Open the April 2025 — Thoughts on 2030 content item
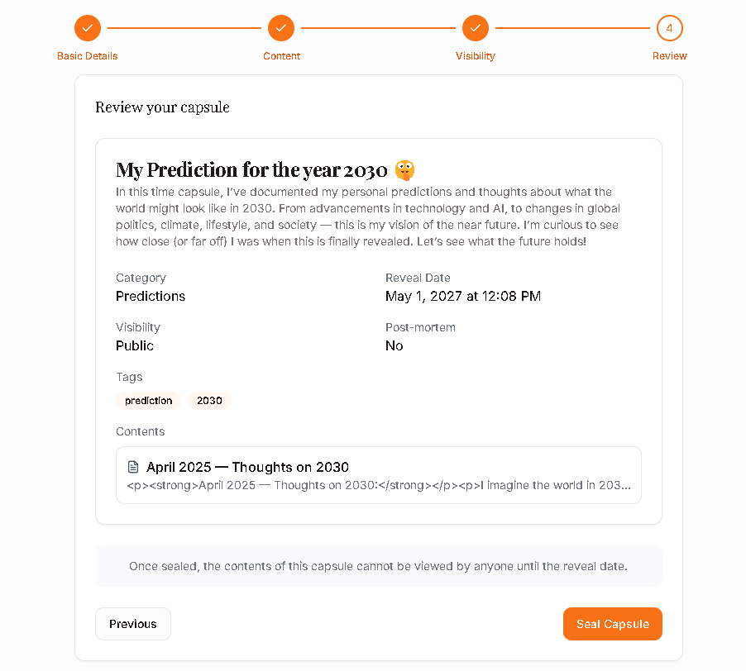Image resolution: width=746 pixels, height=671 pixels. pos(379,475)
